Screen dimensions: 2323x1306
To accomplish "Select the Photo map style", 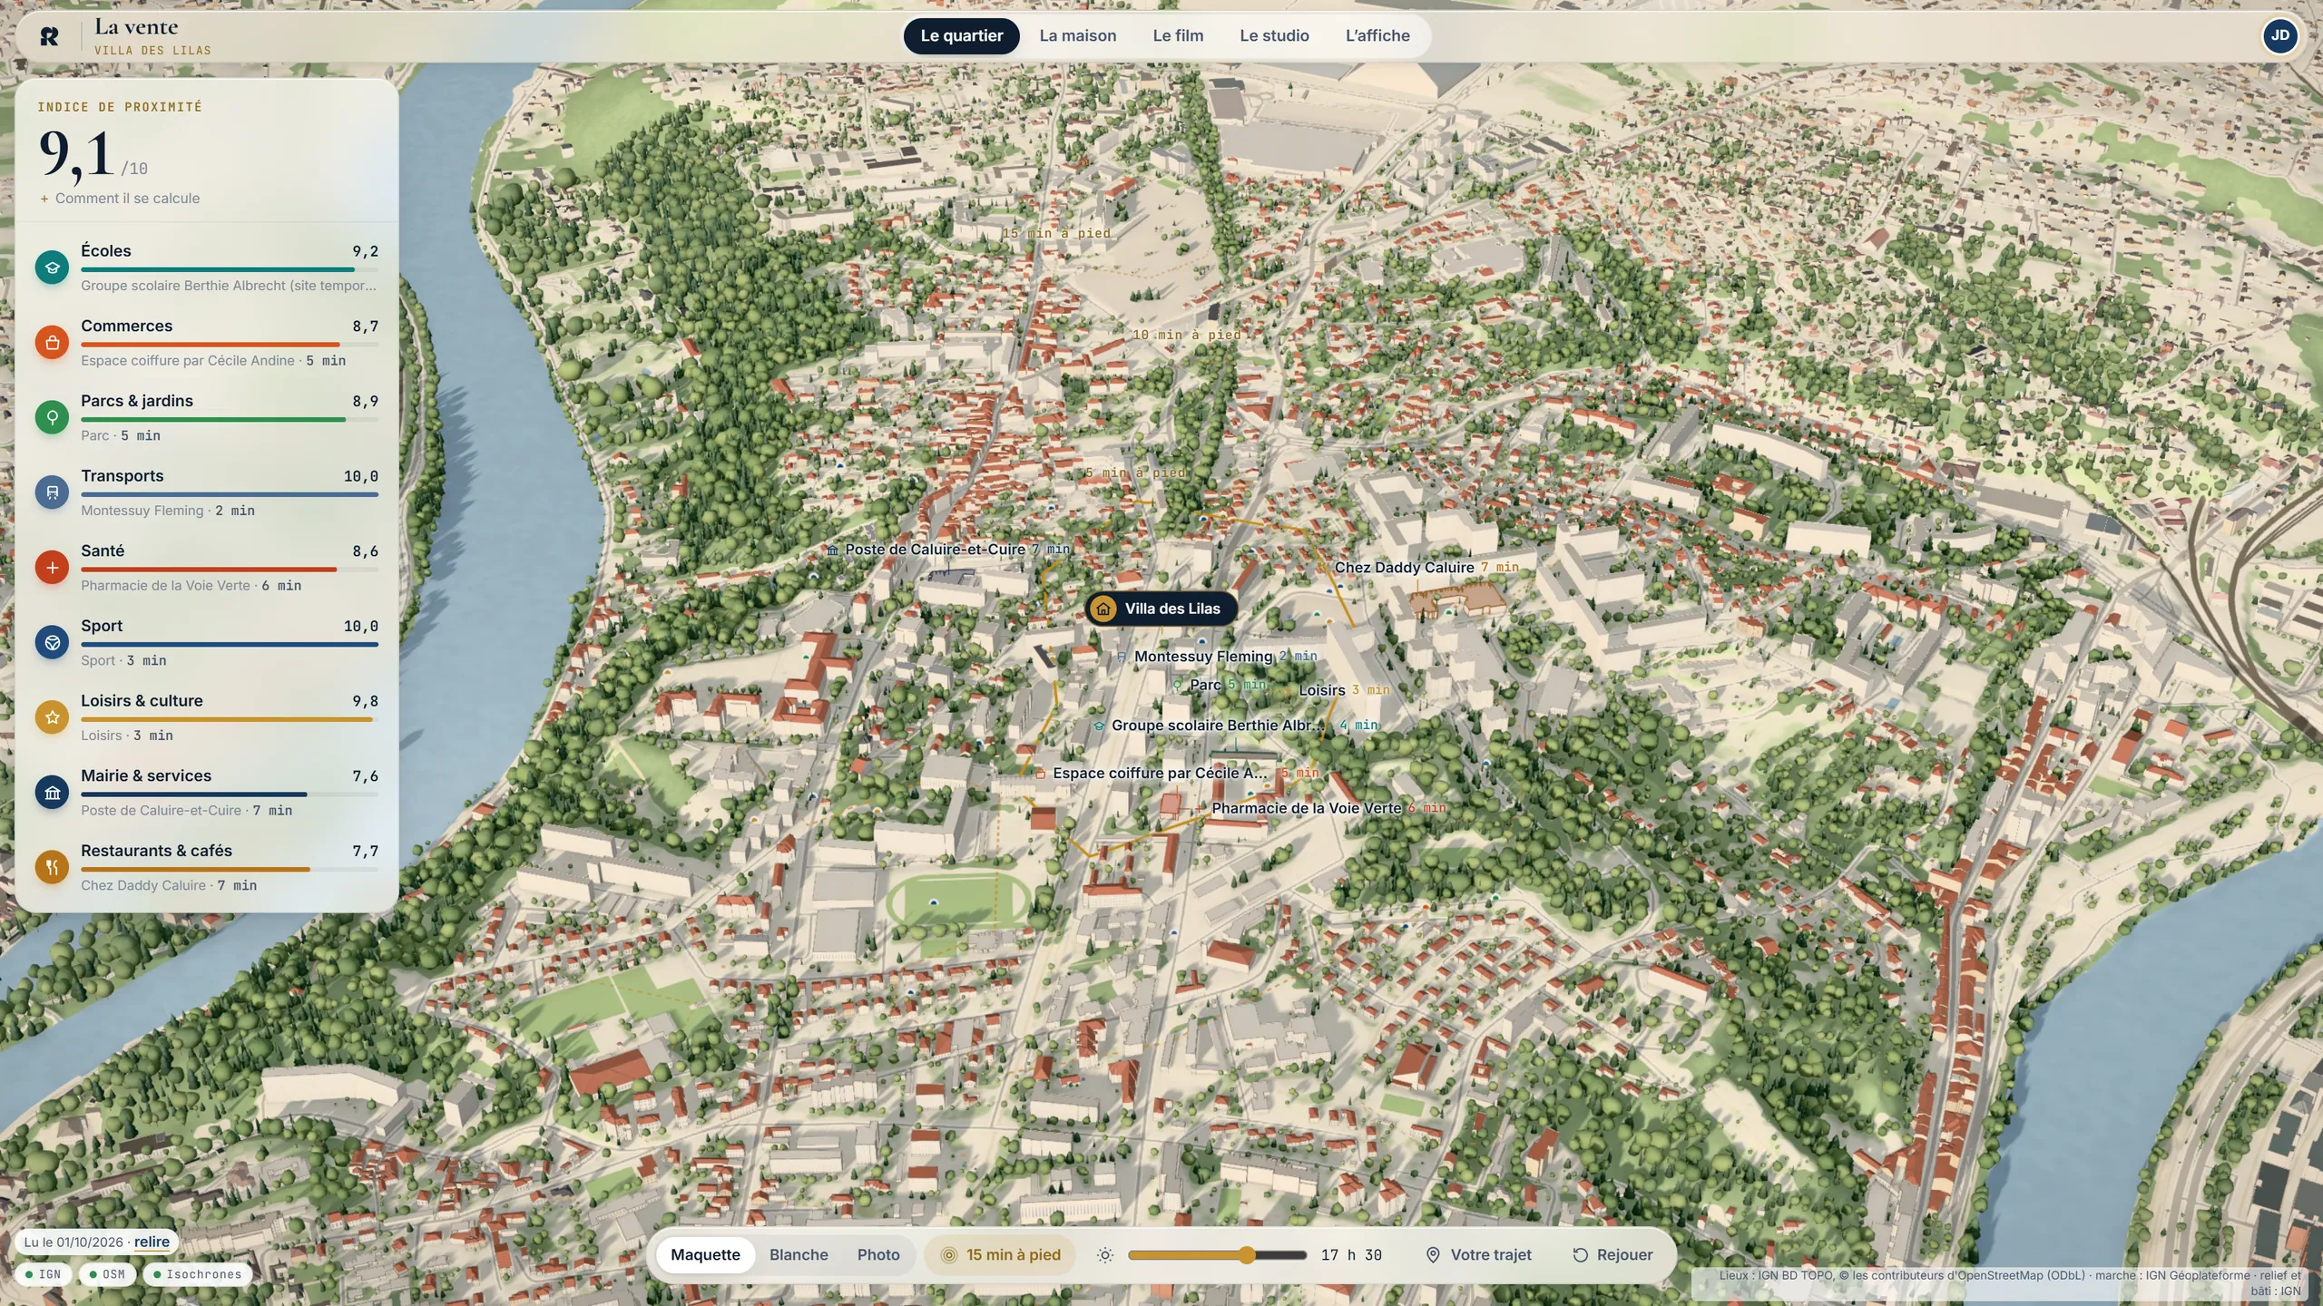I will point(878,1255).
